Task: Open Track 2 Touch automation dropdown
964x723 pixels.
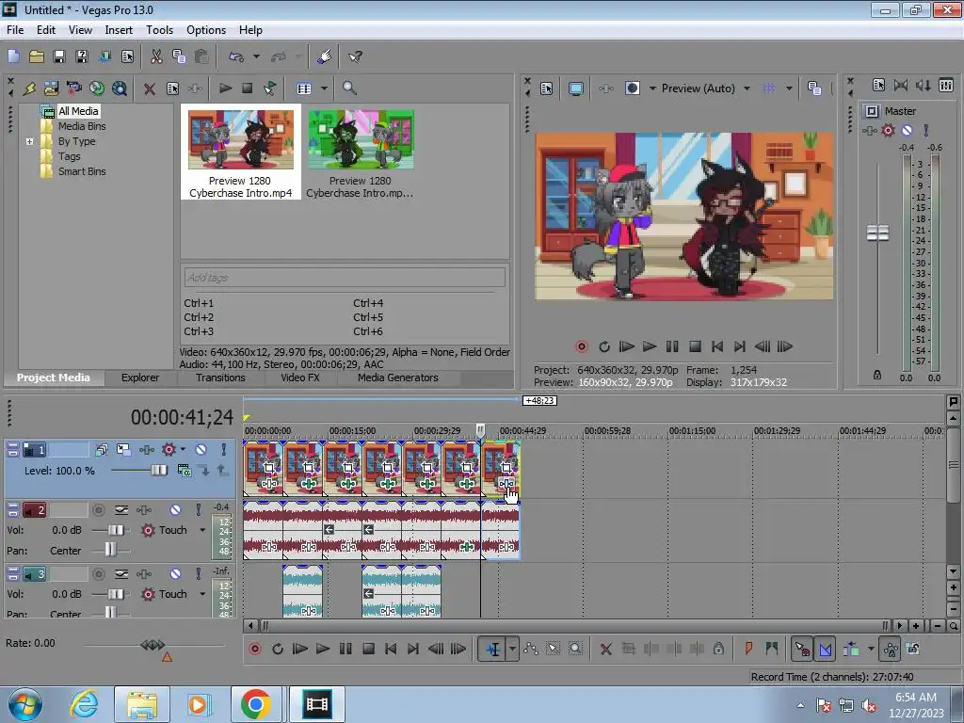Action: point(202,530)
